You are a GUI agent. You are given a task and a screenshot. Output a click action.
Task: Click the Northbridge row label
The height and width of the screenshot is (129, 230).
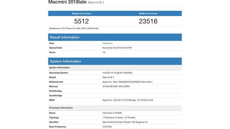click(55, 91)
